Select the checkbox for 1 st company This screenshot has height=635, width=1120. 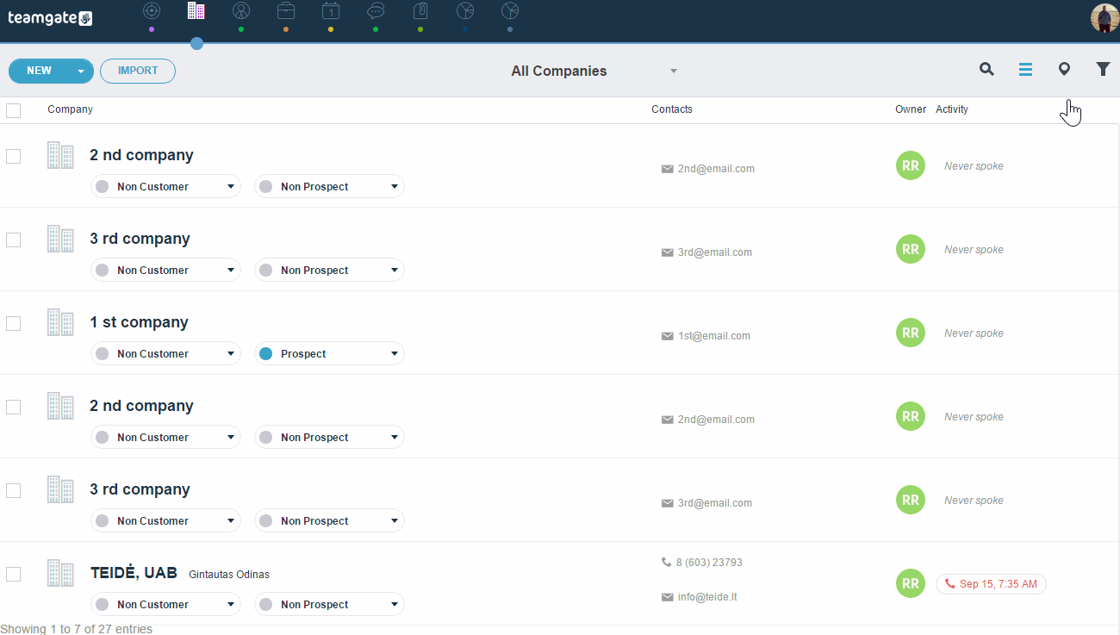coord(13,323)
